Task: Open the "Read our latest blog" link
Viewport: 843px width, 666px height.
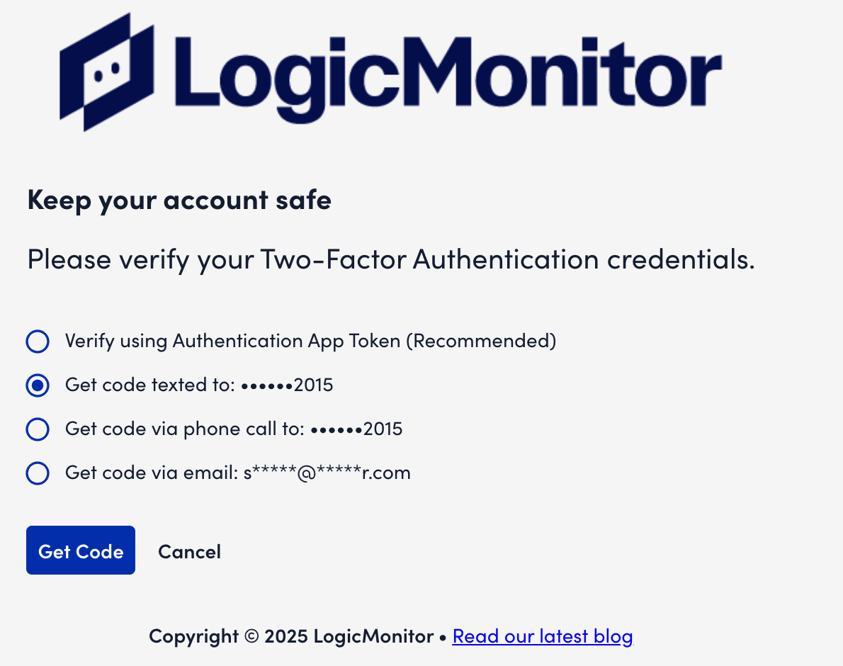Action: [543, 636]
